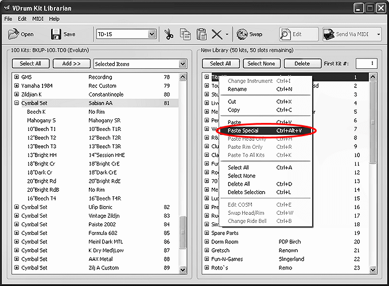The image size is (389, 286).
Task: Click the left kit list vertical scrollbar
Action: (183, 172)
